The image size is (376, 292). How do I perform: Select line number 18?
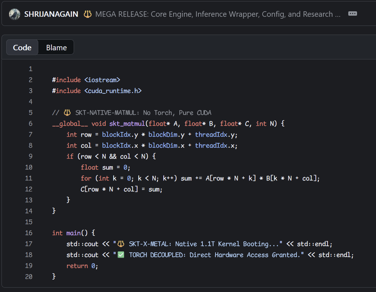(x=29, y=255)
